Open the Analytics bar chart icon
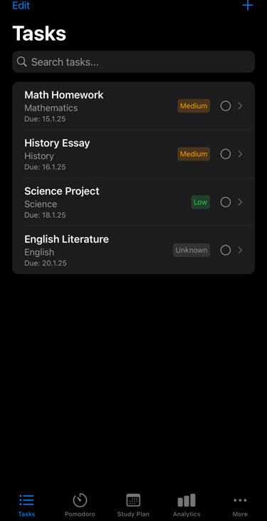This screenshot has height=521, width=267. [187, 500]
